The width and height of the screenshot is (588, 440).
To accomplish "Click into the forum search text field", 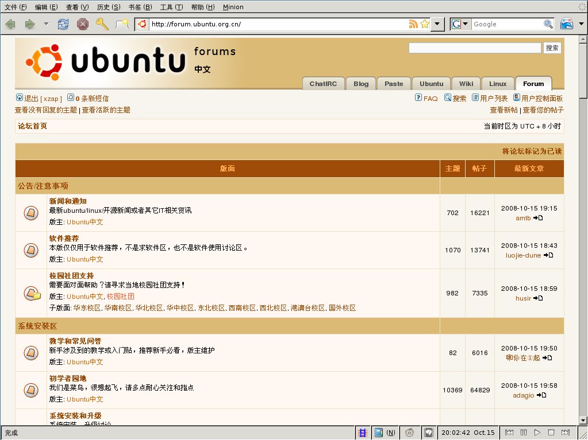I will pos(475,48).
